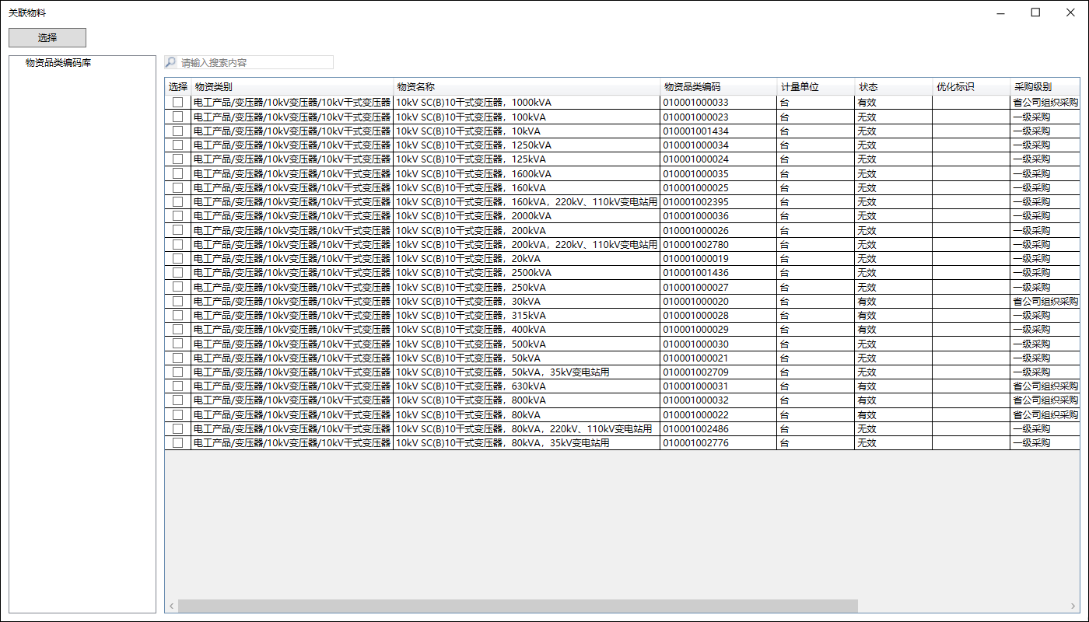Viewport: 1089px width, 622px height.
Task: Select checkbox of the 630kVA transformer row
Action: point(178,386)
